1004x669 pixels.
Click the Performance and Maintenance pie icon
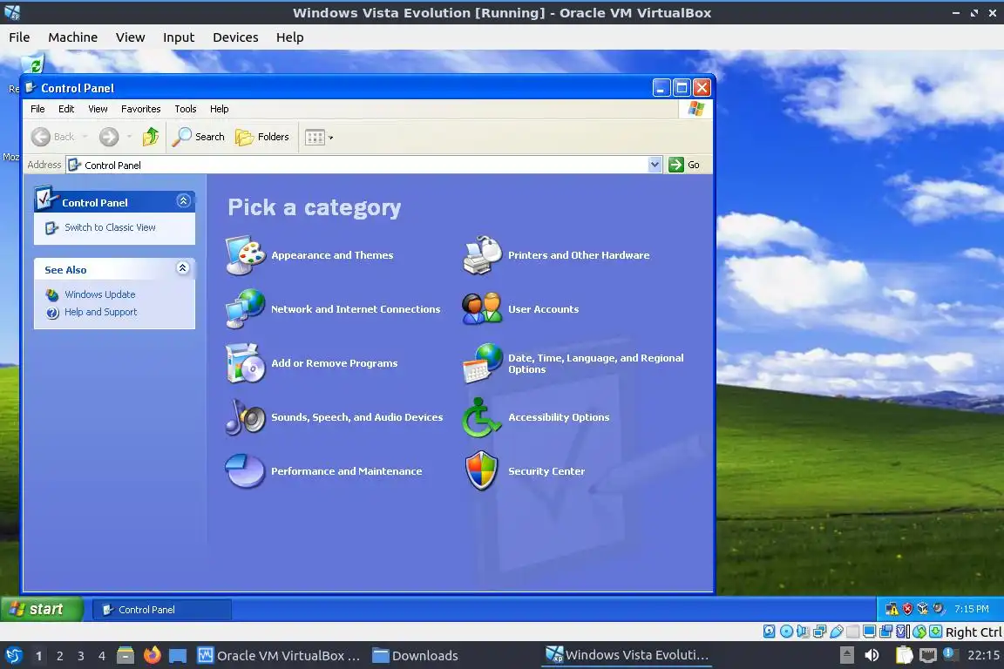(245, 470)
